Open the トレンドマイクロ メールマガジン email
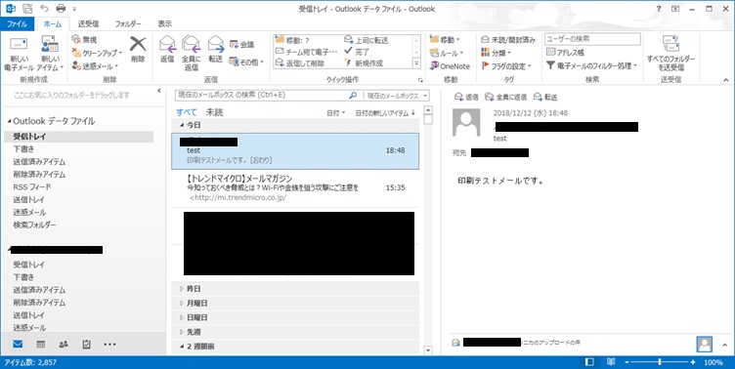 click(x=295, y=188)
